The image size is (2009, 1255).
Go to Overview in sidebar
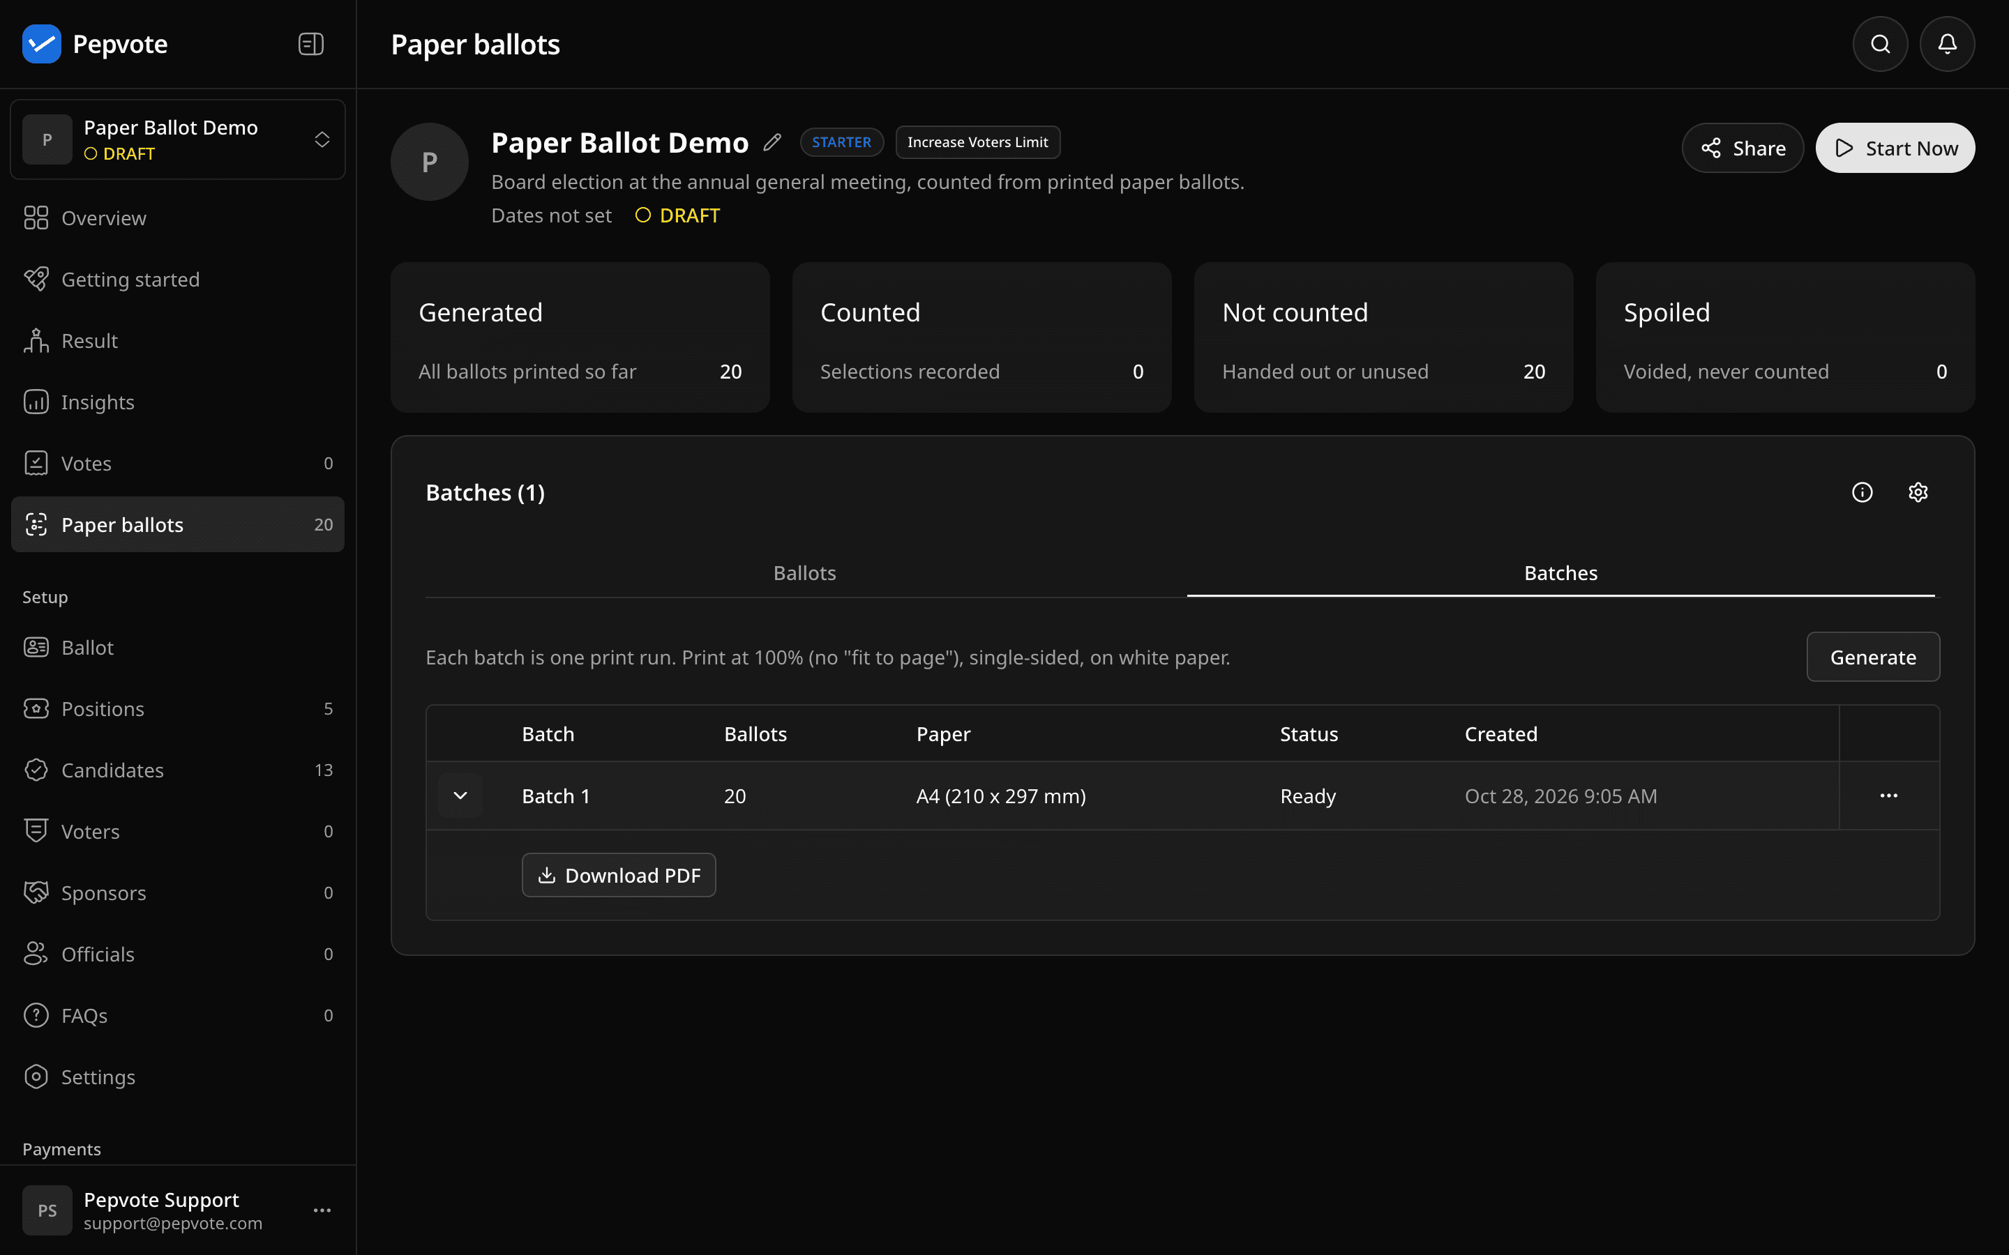pyautogui.click(x=178, y=218)
